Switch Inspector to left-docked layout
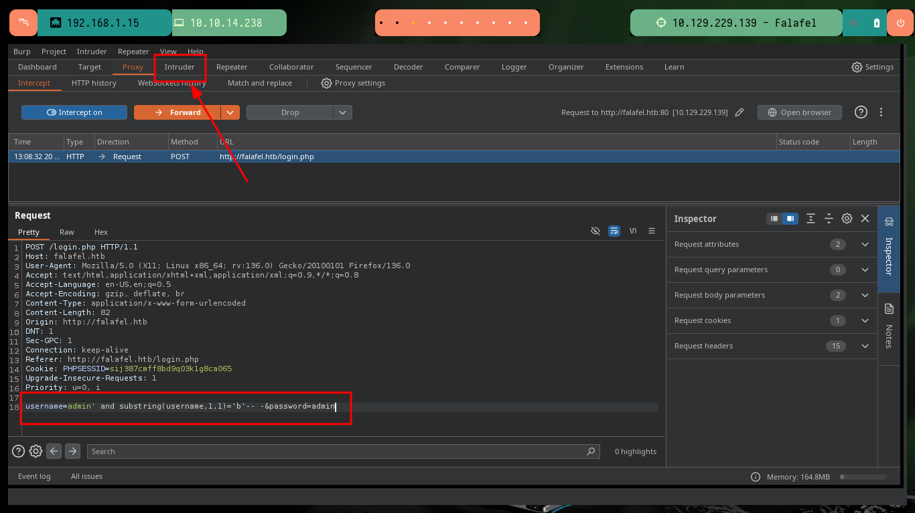 pyautogui.click(x=774, y=219)
